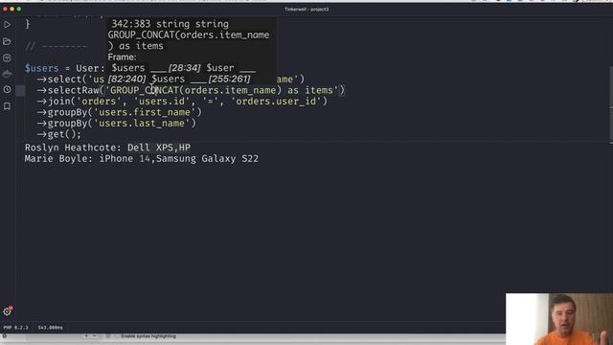Click the join('orders' line in the editor

[182, 102]
